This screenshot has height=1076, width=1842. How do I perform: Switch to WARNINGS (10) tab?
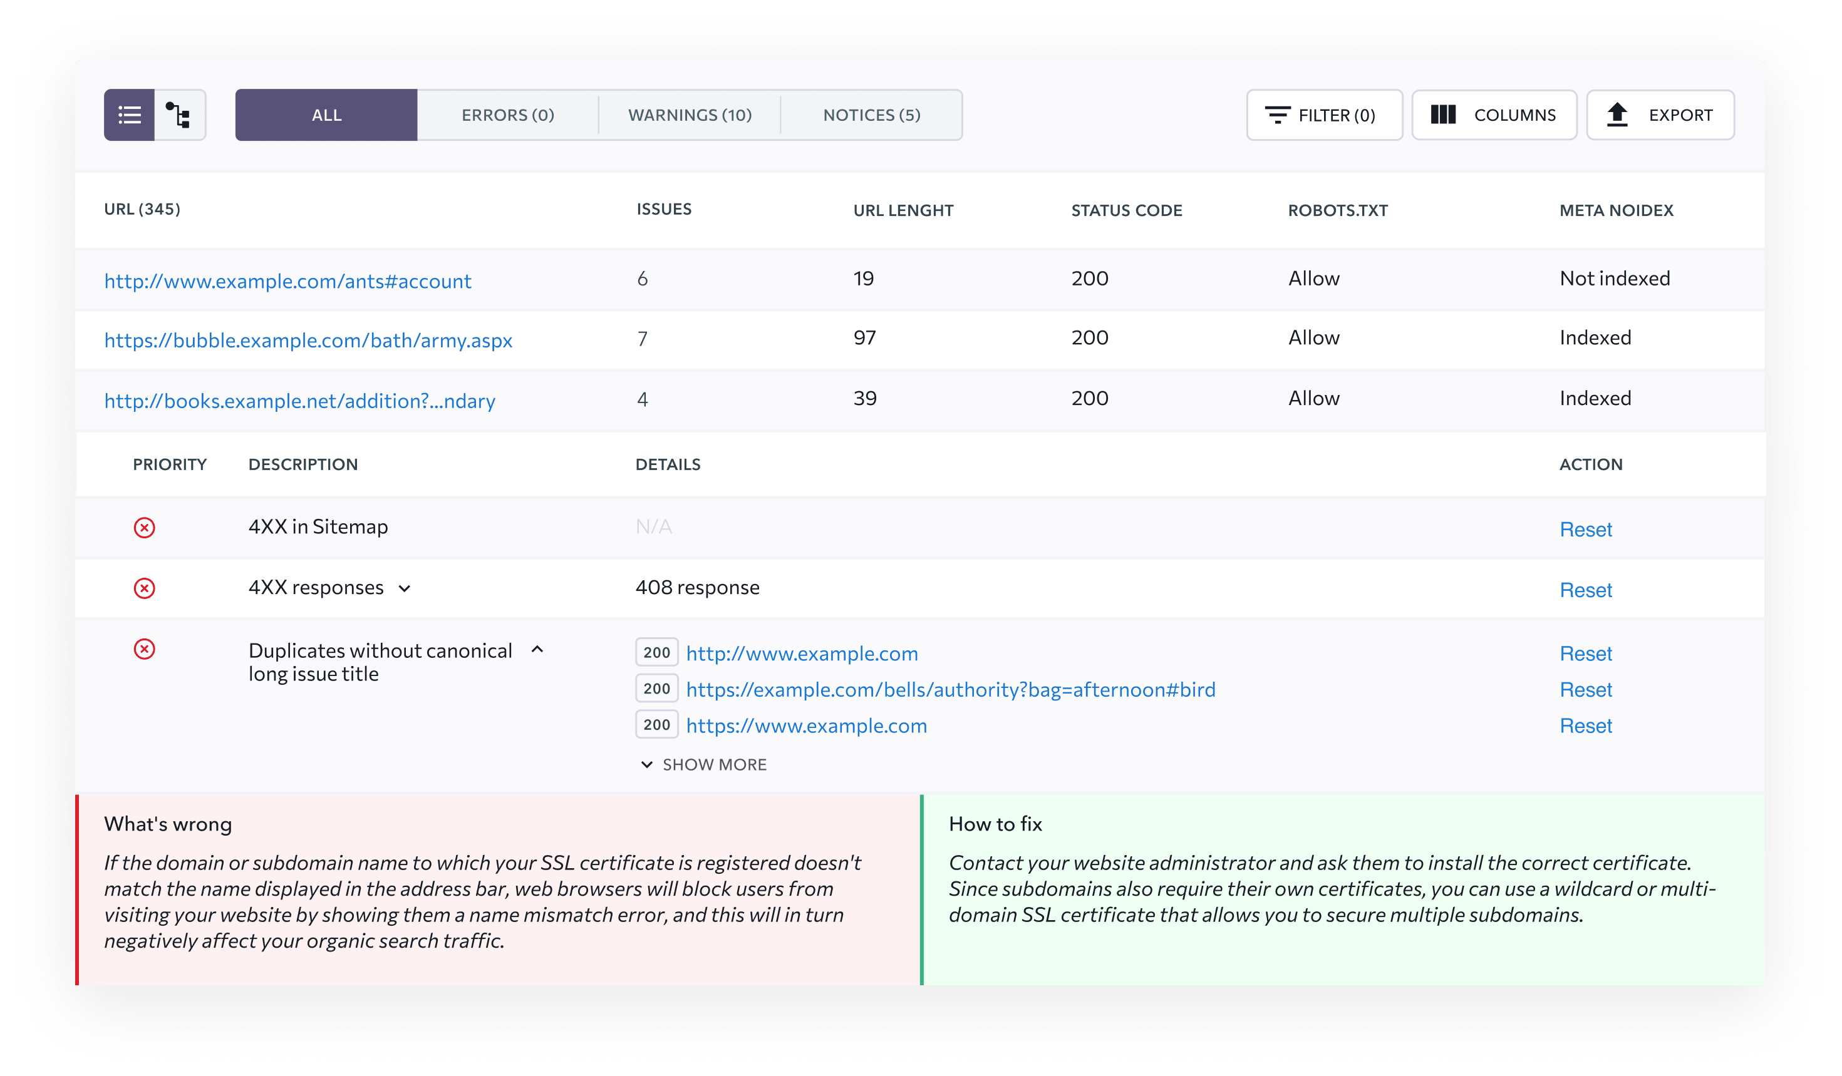[x=690, y=115]
